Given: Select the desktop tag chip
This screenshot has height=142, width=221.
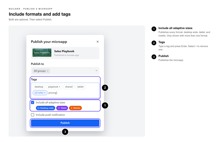Looking at the screenshot, I should [39, 87].
